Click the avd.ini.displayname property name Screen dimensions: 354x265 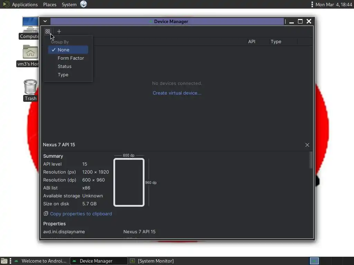[x=64, y=232]
